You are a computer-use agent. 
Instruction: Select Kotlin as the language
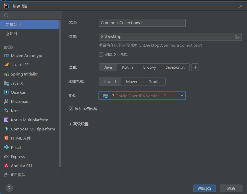pyautogui.click(x=128, y=67)
